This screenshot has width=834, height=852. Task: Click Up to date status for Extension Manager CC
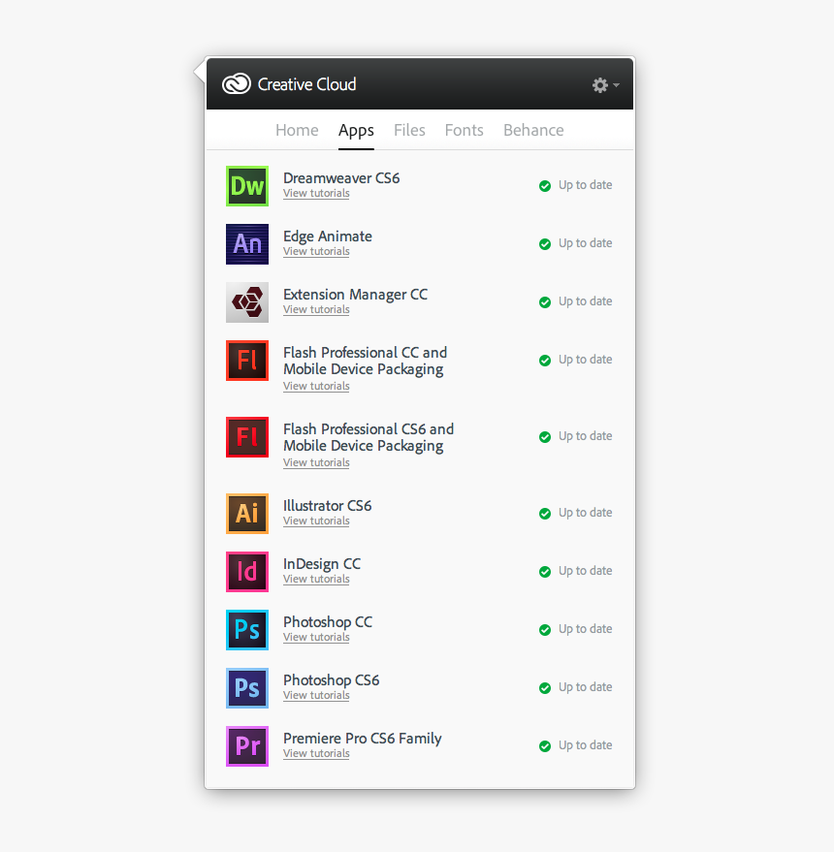tap(585, 301)
